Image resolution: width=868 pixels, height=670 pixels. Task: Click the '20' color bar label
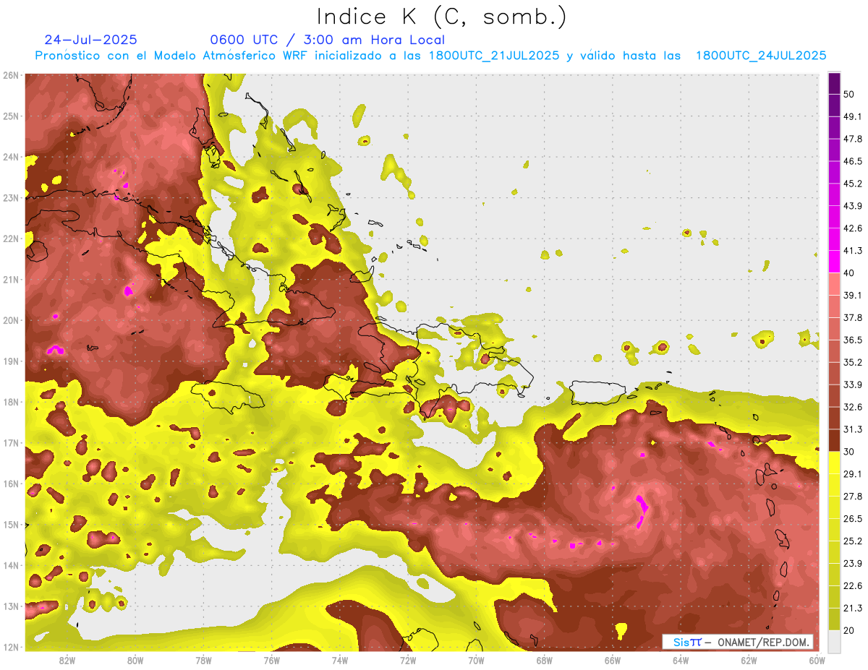click(848, 631)
